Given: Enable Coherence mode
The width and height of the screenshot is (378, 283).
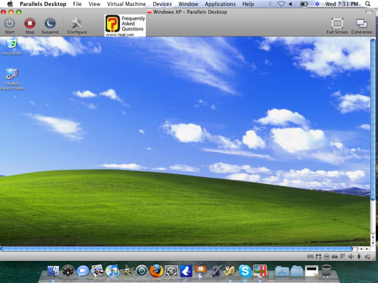Looking at the screenshot, I should click(361, 26).
